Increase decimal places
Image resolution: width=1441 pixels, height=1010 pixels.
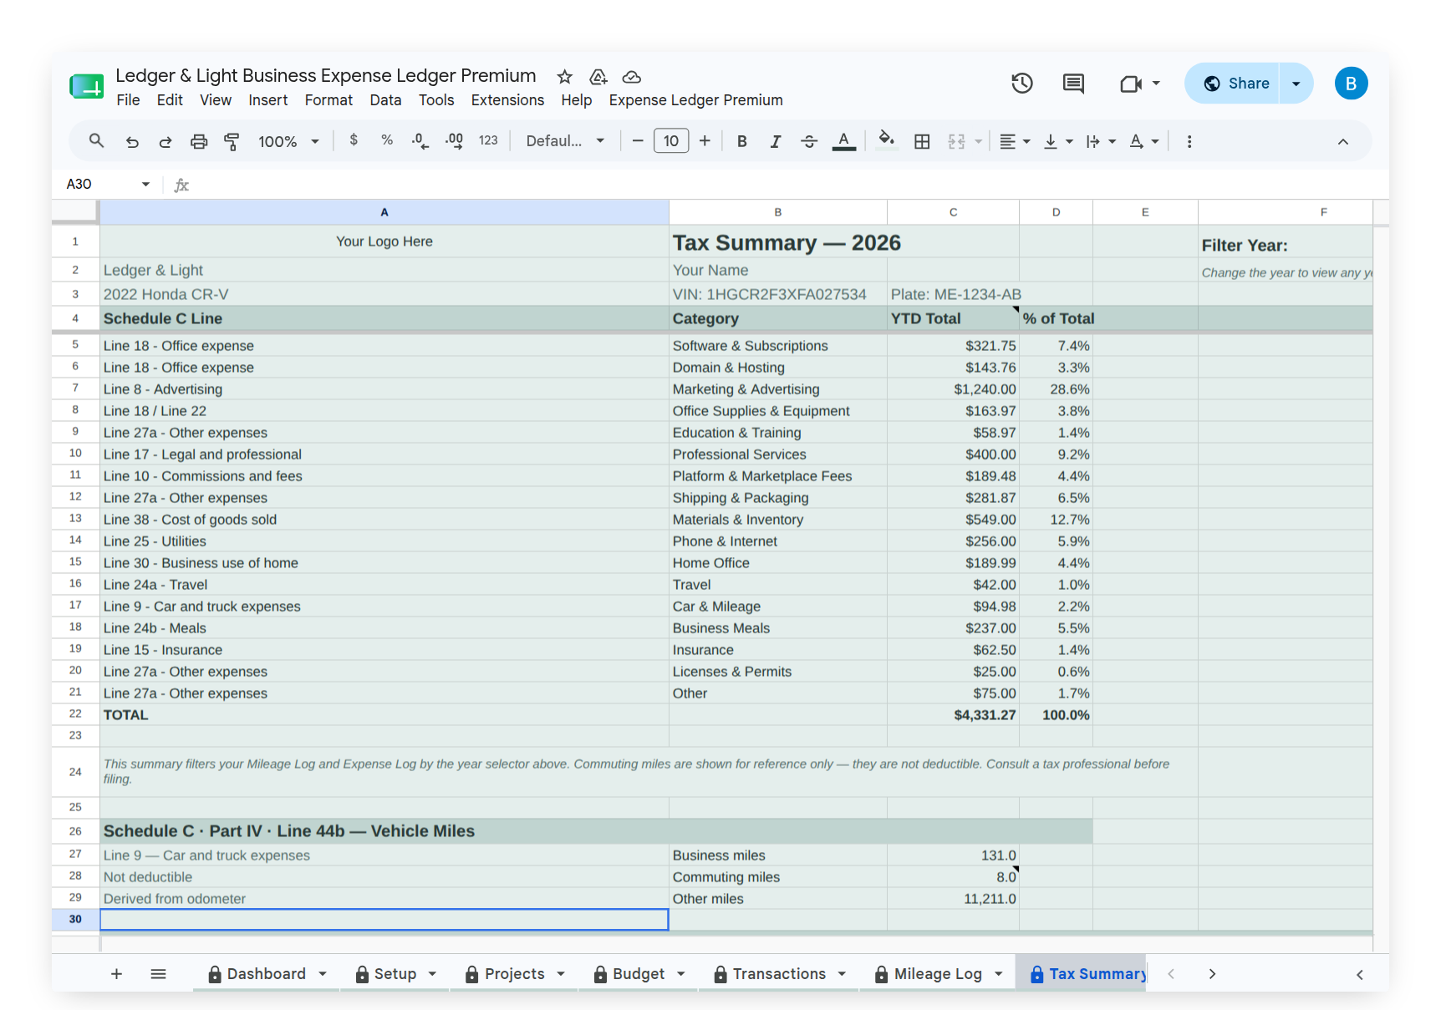click(454, 140)
